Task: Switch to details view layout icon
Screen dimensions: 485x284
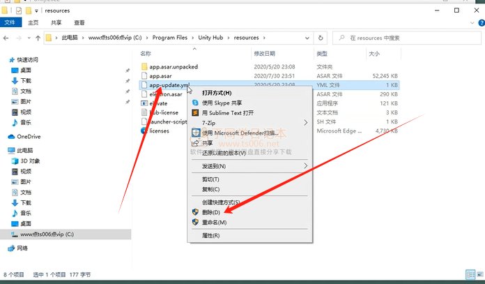Action: [470, 274]
